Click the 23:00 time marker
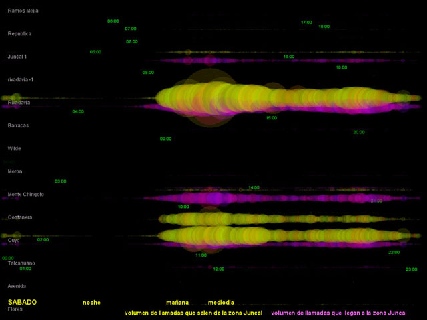Image resolution: width=427 pixels, height=320 pixels. (412, 269)
